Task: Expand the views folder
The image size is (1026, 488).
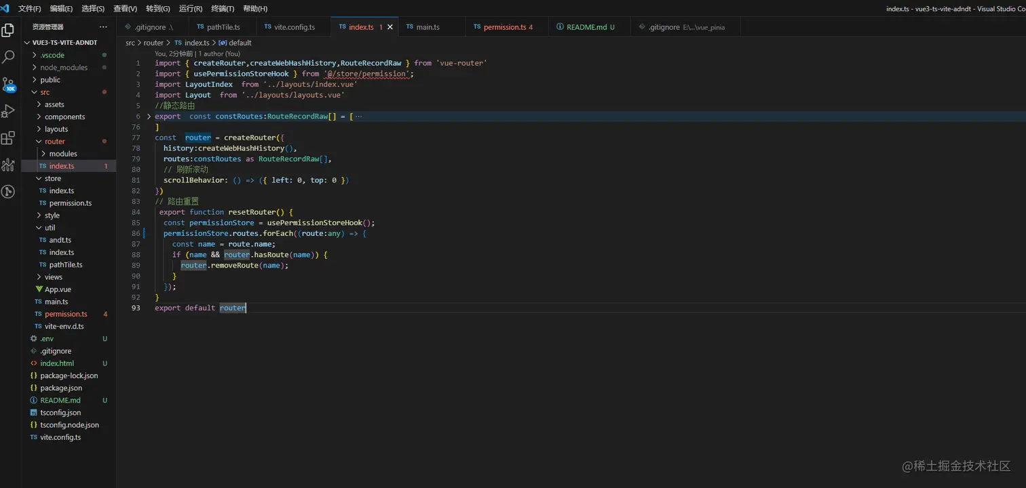Action: point(53,277)
